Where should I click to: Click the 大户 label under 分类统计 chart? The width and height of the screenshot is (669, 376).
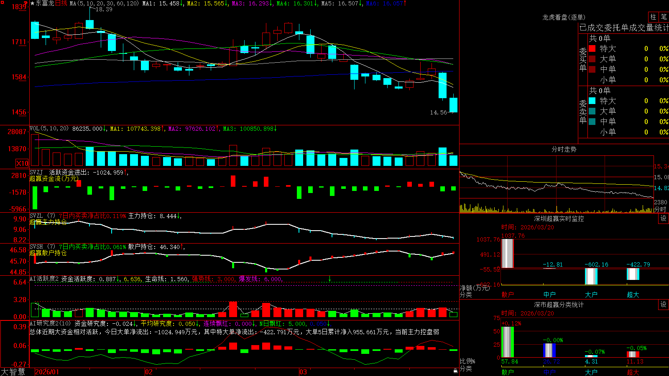click(x=591, y=372)
